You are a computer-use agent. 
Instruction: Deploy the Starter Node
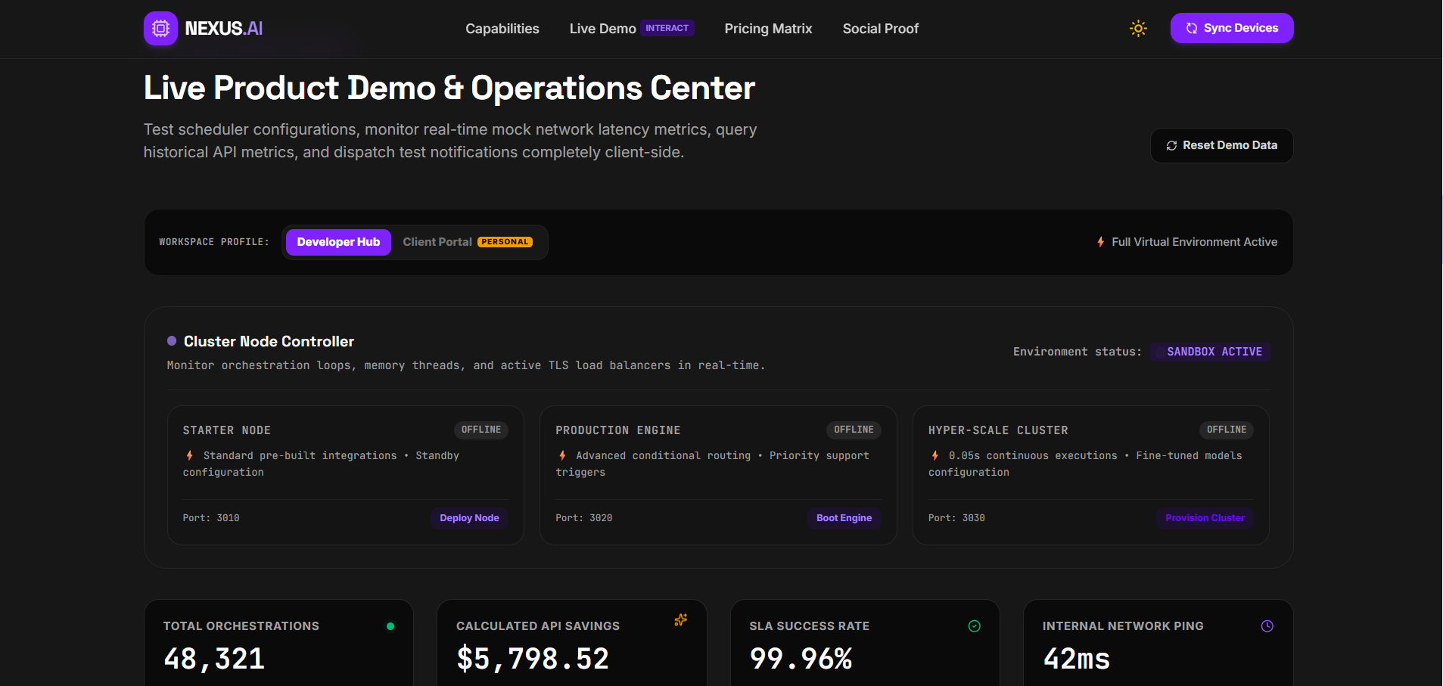tap(469, 518)
